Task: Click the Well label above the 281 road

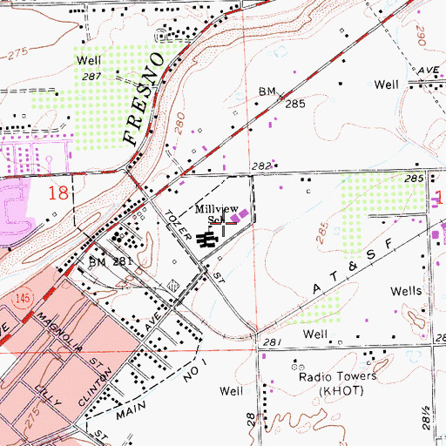Action: pyautogui.click(x=315, y=334)
